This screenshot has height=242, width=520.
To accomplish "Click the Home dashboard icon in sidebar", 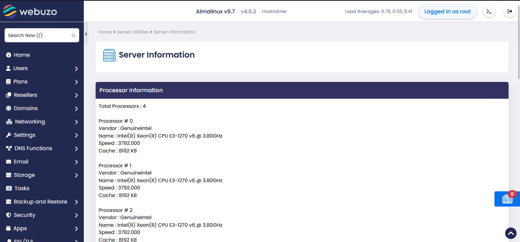I will pos(9,55).
